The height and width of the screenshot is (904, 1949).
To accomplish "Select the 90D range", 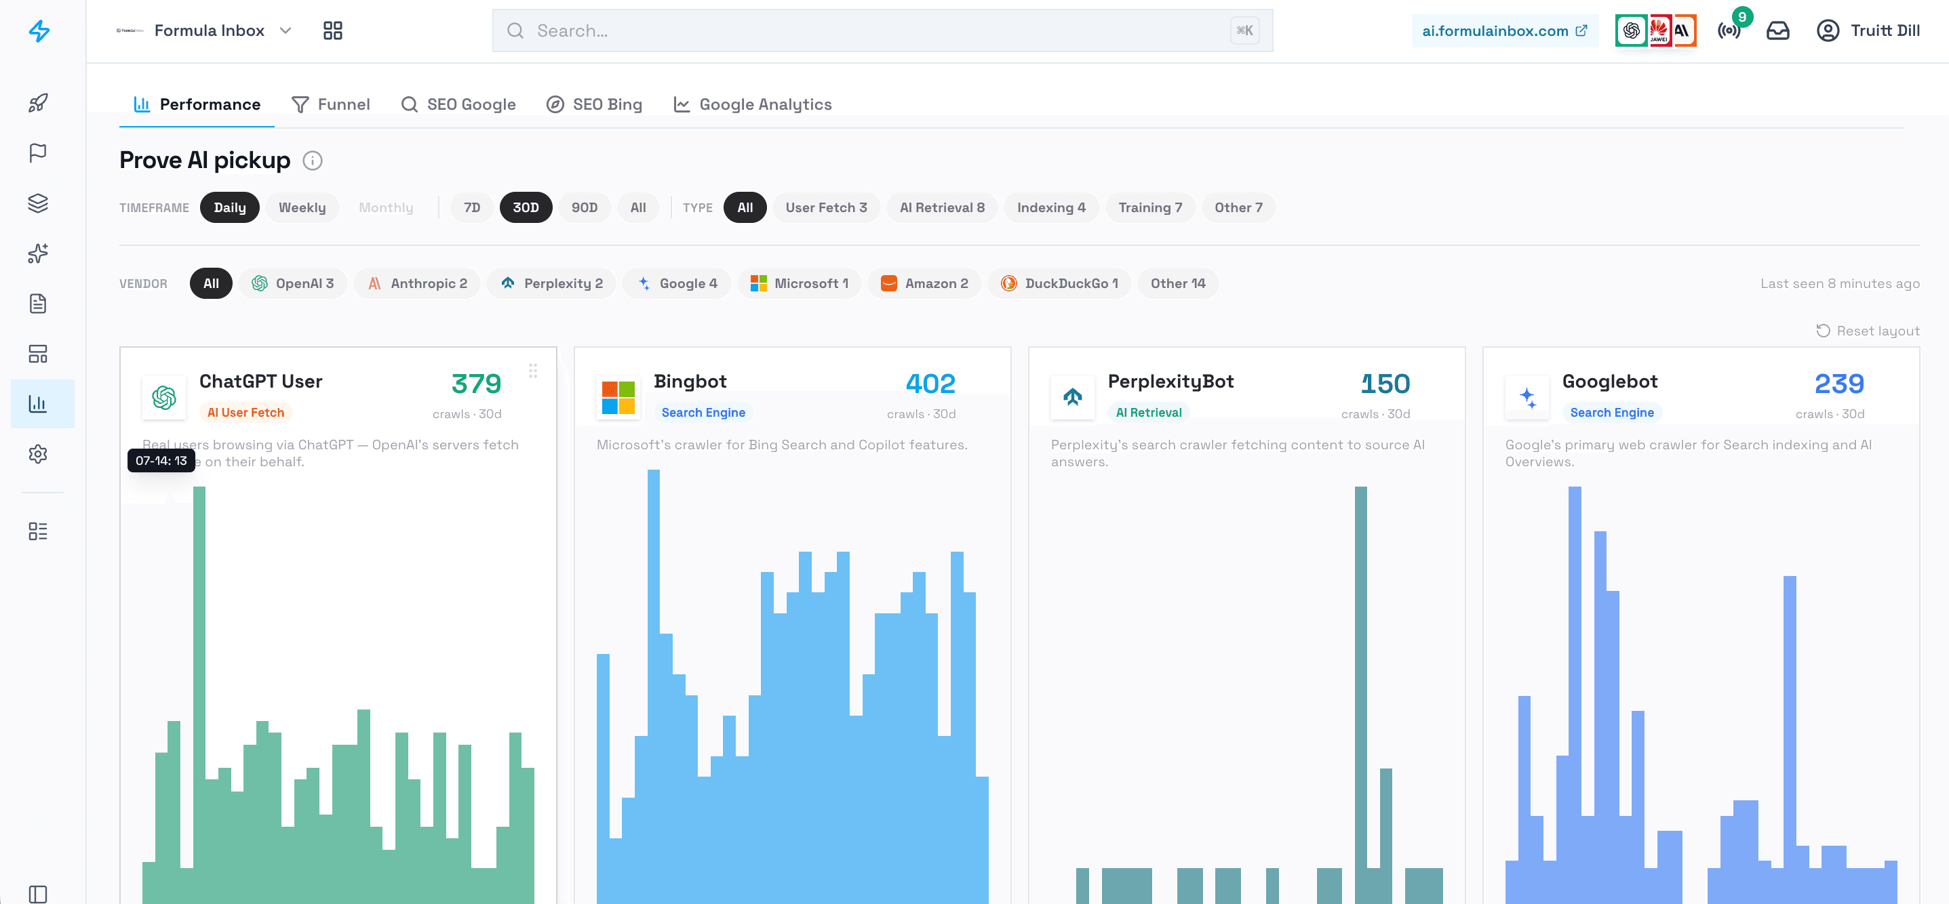I will [584, 208].
